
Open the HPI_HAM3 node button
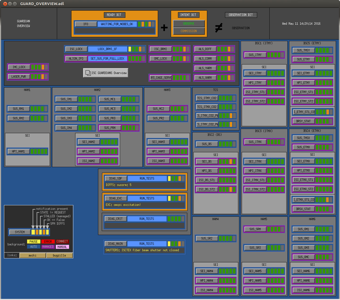[x=159, y=151]
